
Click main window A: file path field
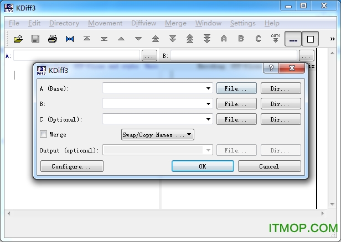click(76, 55)
